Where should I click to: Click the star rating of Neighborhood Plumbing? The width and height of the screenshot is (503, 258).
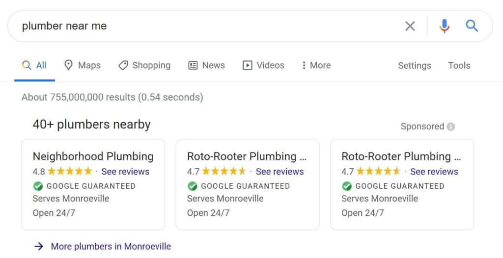point(70,172)
